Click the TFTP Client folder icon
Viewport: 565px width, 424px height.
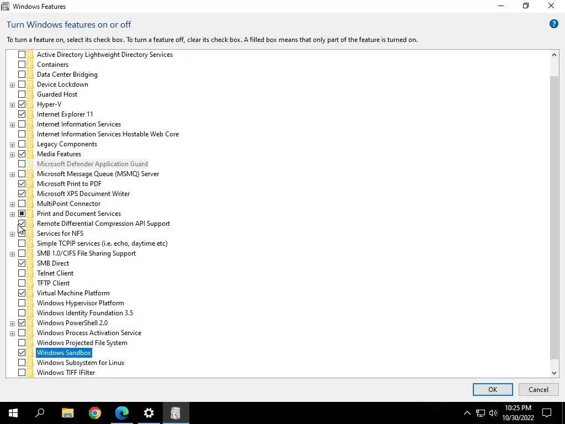click(x=30, y=283)
